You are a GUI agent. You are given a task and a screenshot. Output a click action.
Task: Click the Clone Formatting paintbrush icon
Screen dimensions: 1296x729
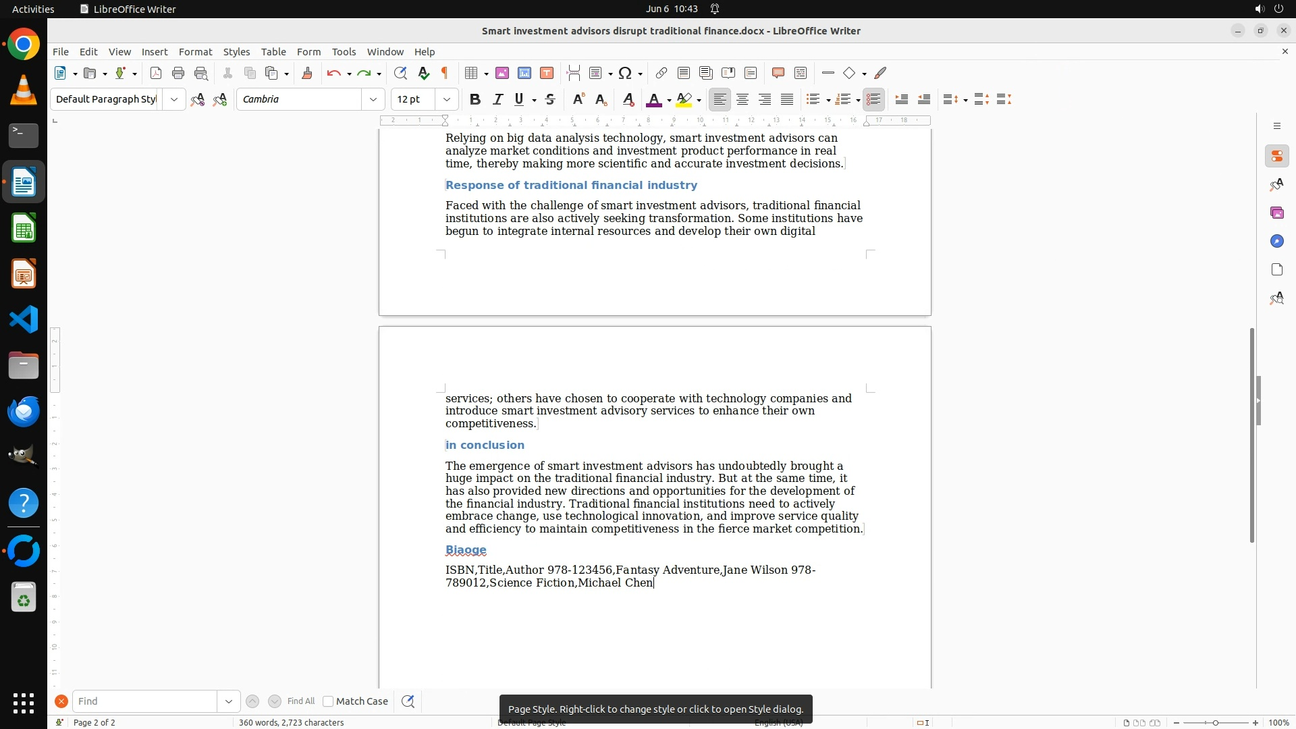pyautogui.click(x=307, y=74)
